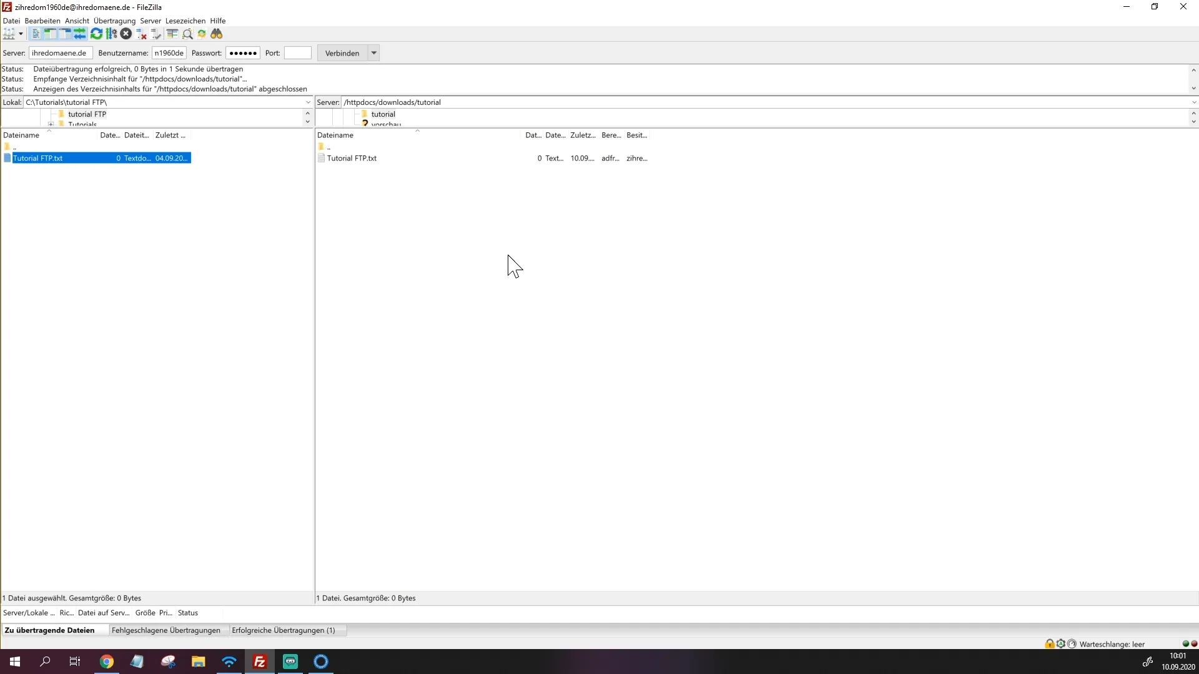Toggle directory comparison

(187, 34)
